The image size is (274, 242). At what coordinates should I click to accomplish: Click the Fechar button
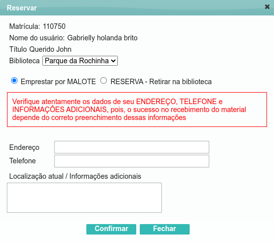(165, 229)
